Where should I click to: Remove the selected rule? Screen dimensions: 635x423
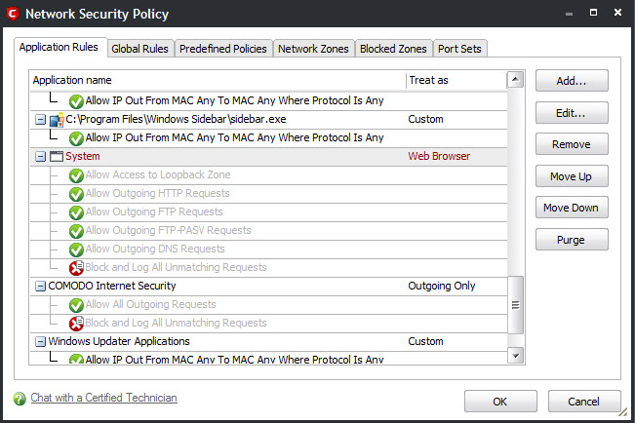(572, 144)
